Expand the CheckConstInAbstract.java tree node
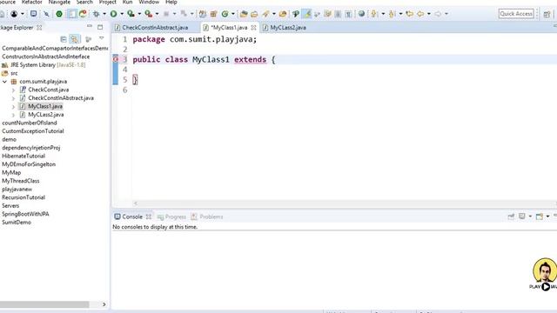 [14, 98]
